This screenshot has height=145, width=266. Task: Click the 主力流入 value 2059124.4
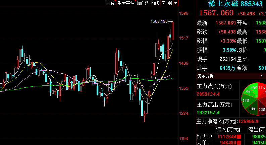209,94
